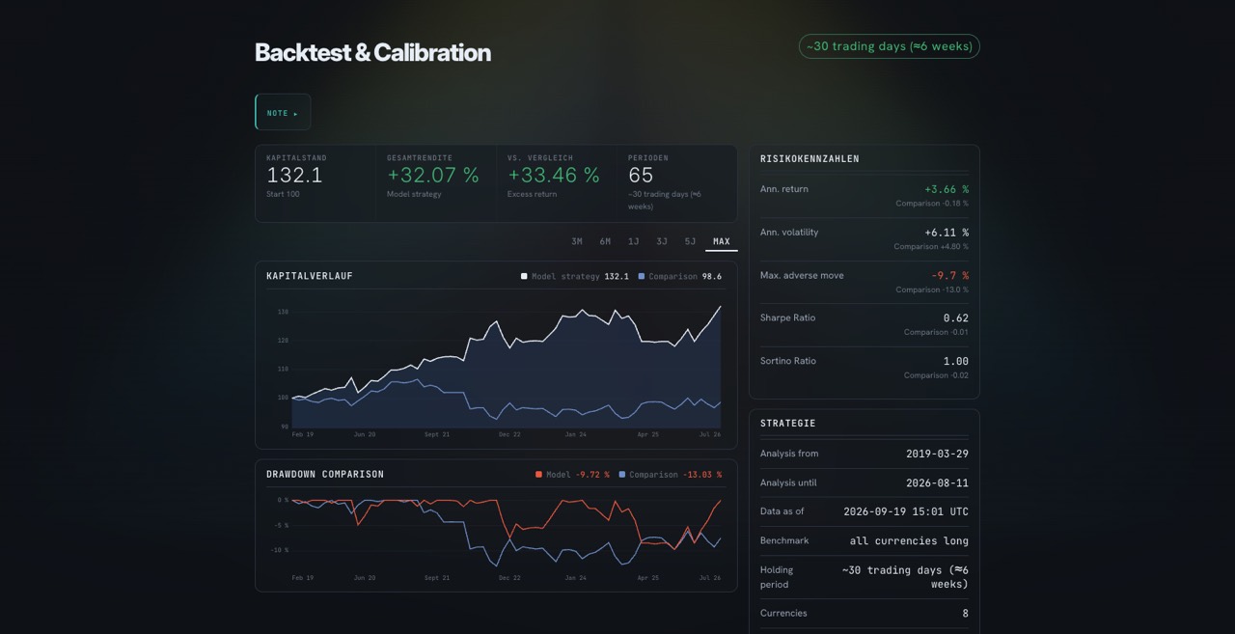Click the Sortino Ratio value 1.00
Viewport: 1235px width, 634px height.
click(x=956, y=361)
